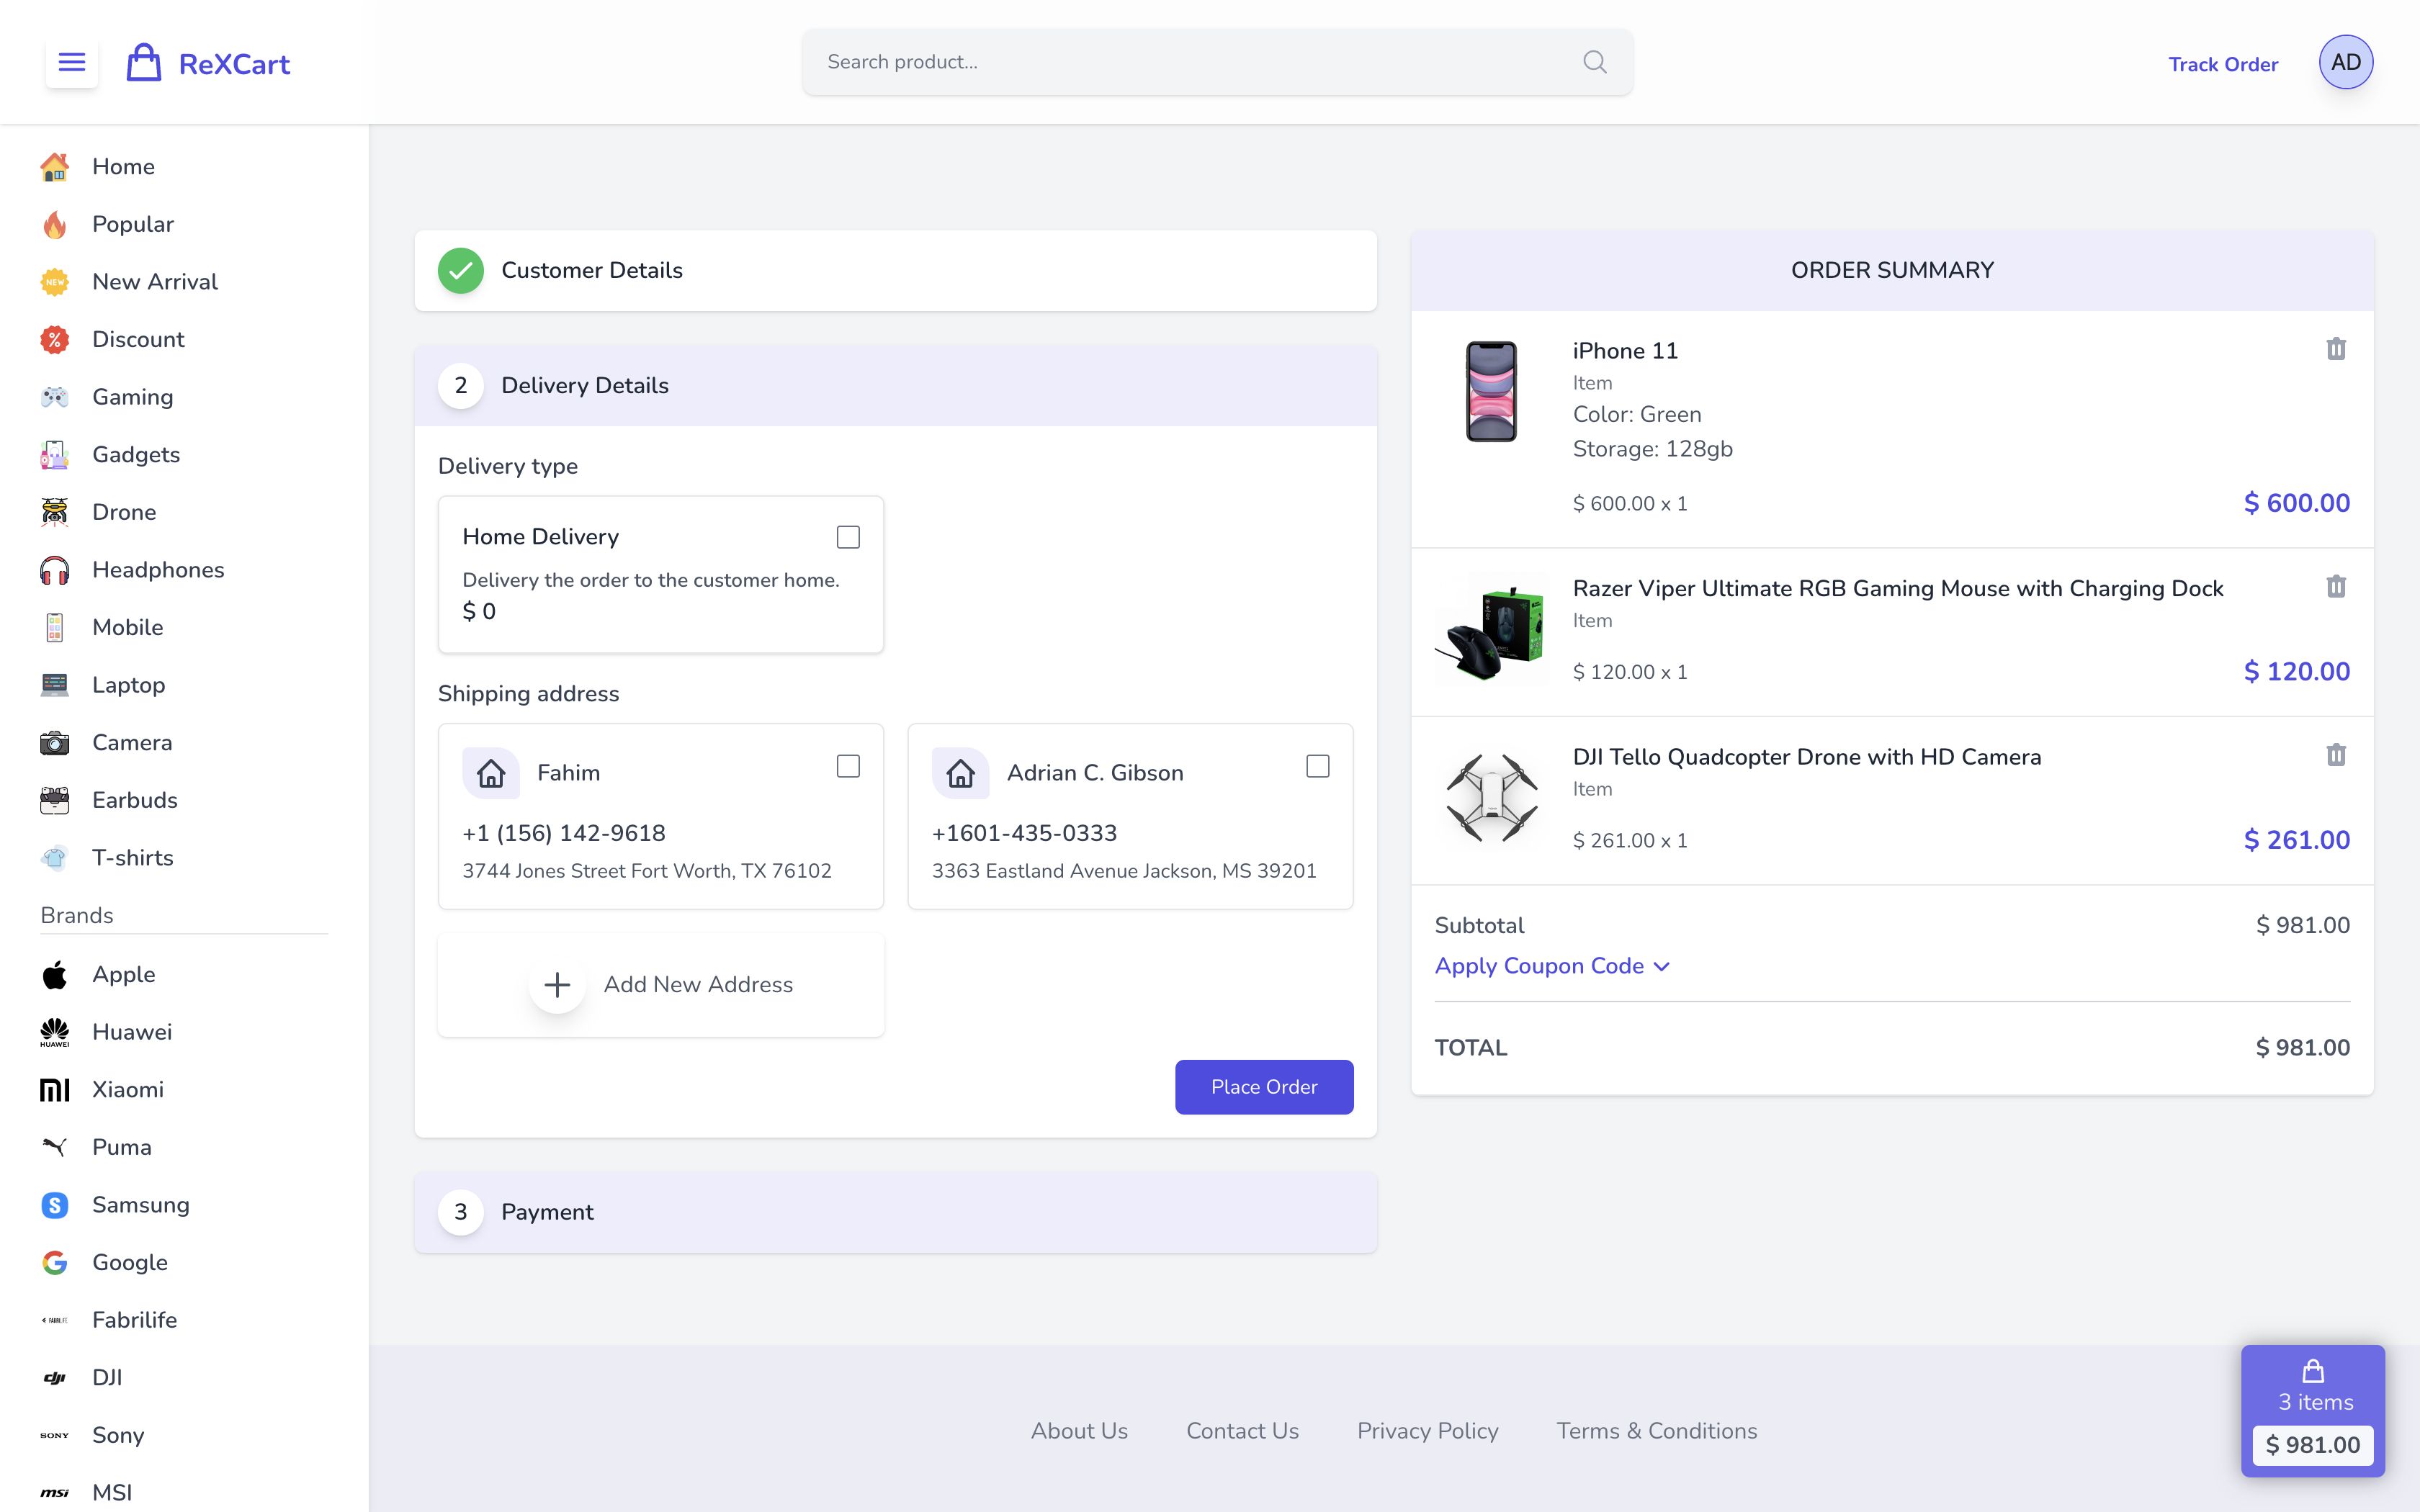Click the ReXCart shopping bag logo
2420x1512 pixels.
point(144,63)
